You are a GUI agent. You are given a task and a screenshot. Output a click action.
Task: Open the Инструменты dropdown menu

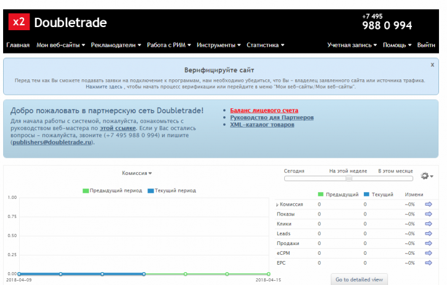219,45
